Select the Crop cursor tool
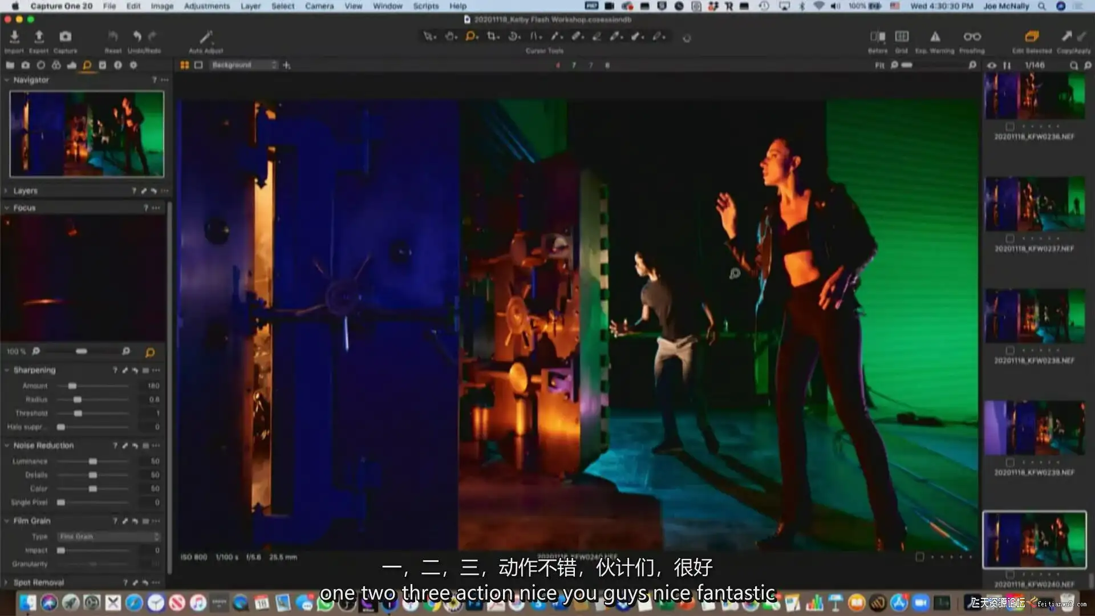Screen dimensions: 1095x616 (492, 37)
